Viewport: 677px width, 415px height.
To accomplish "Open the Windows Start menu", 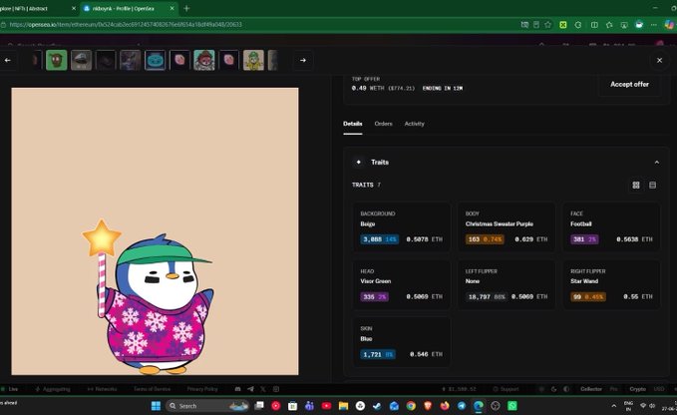I will (156, 406).
